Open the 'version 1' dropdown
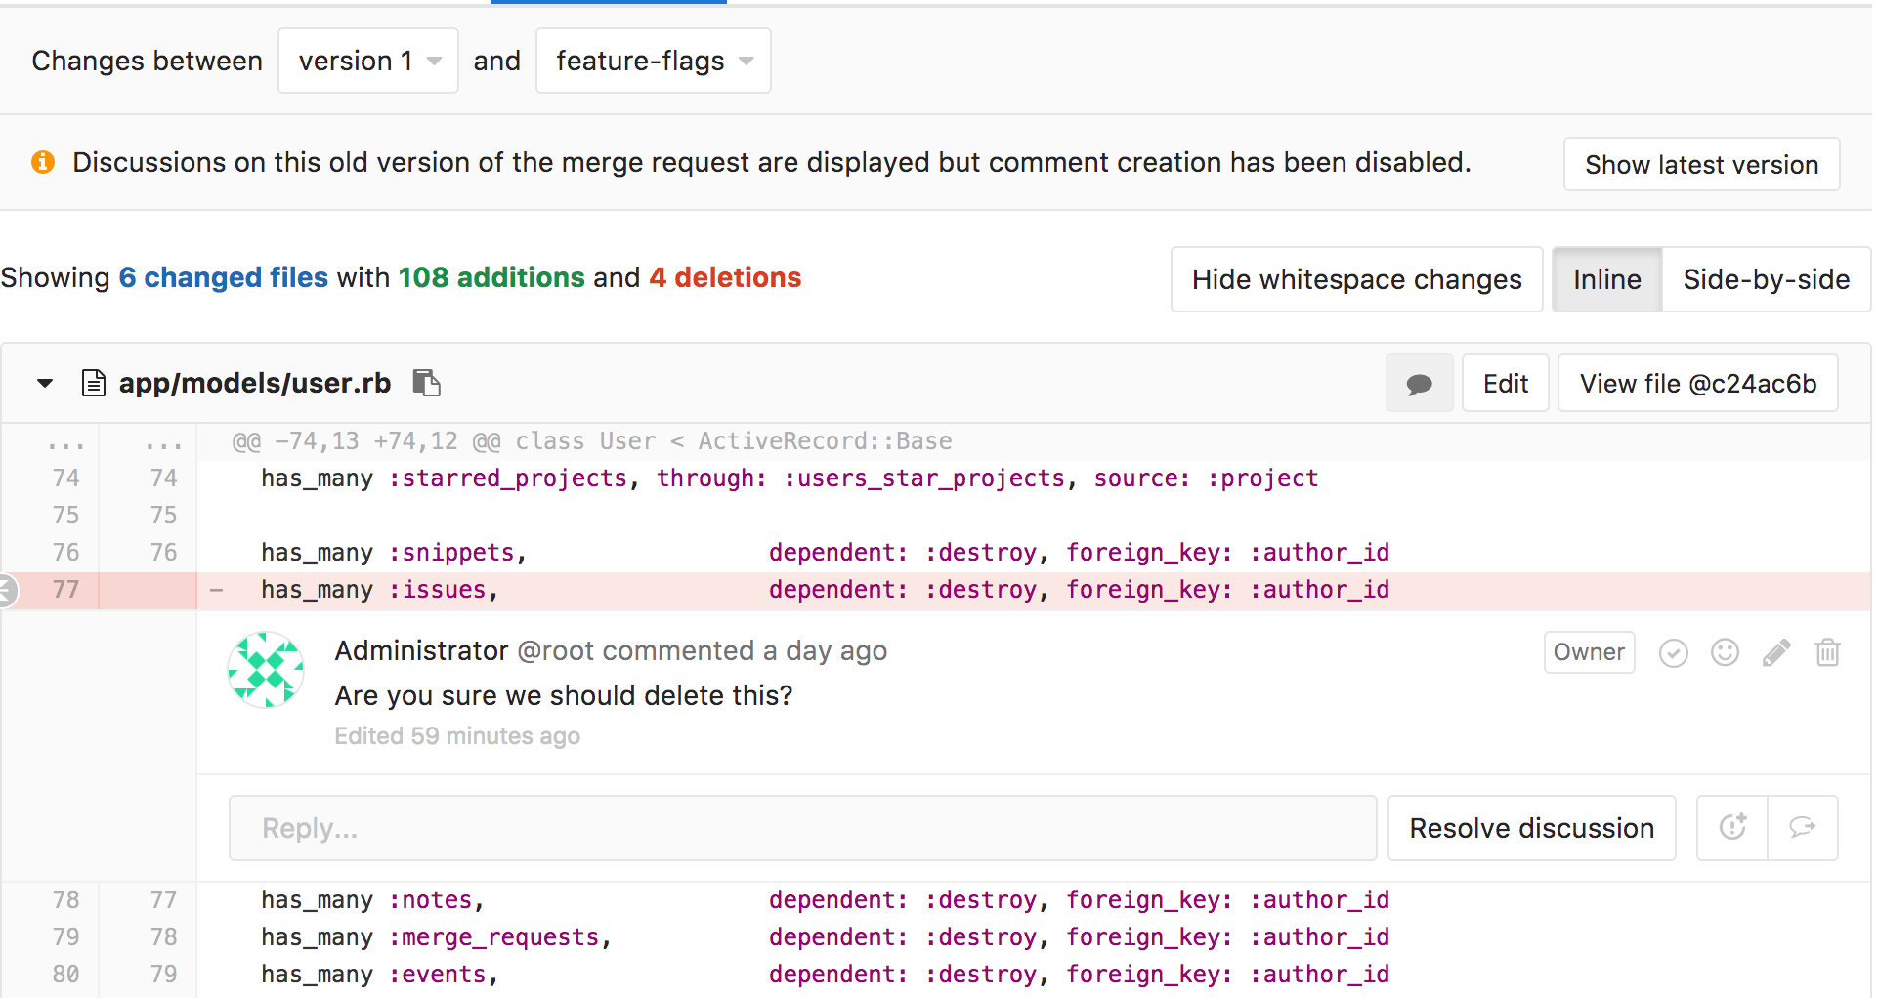 (x=368, y=61)
